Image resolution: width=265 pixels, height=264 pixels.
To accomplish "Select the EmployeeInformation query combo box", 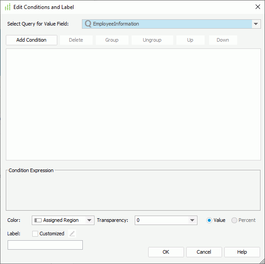I will tap(171, 24).
